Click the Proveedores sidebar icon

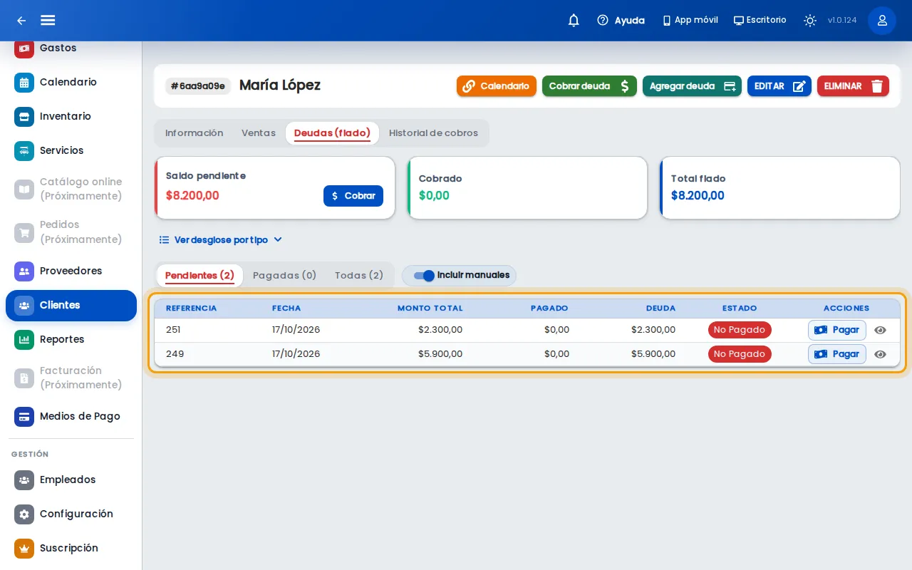click(x=24, y=271)
